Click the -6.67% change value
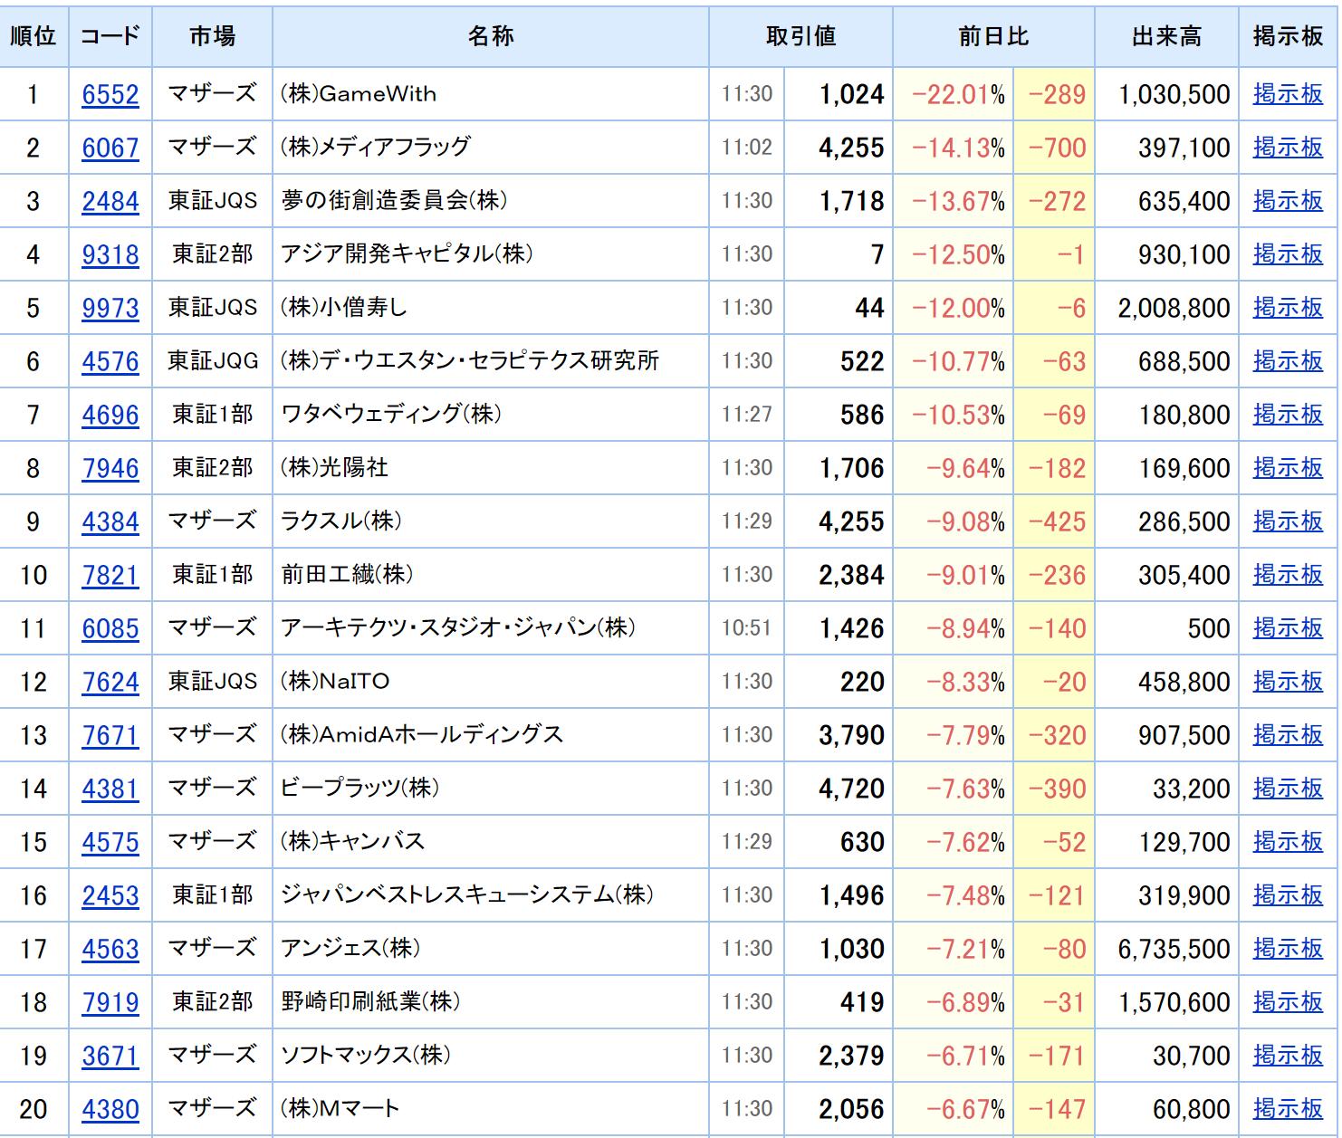Image resolution: width=1342 pixels, height=1138 pixels. (965, 1109)
